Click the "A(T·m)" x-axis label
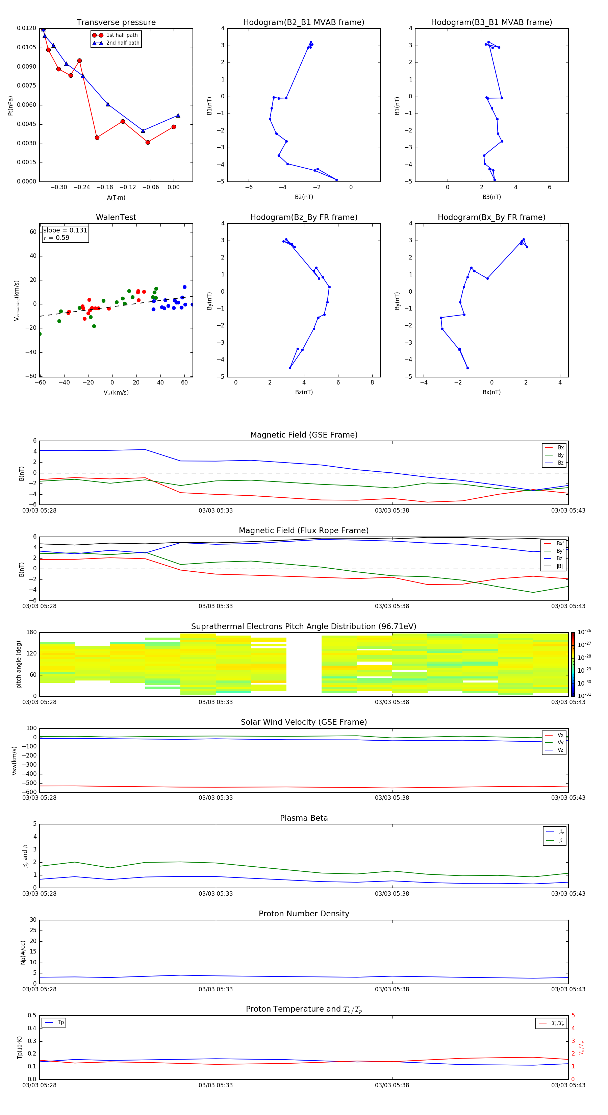The width and height of the screenshot is (608, 1115). 116,198
